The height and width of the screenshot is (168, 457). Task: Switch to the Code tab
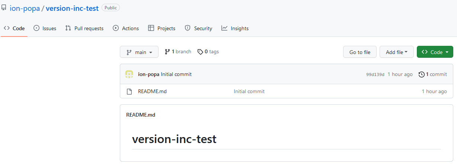point(14,28)
